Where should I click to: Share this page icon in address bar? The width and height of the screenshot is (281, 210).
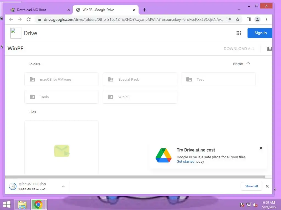(229, 19)
